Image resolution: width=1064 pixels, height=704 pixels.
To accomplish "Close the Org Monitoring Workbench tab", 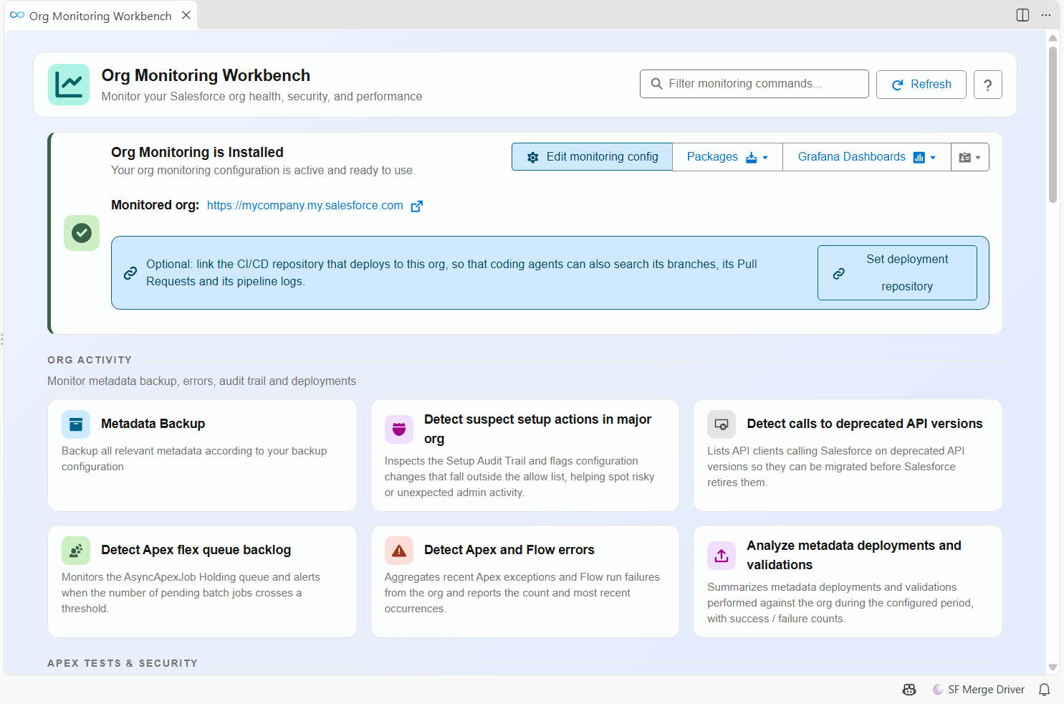I will (x=186, y=15).
